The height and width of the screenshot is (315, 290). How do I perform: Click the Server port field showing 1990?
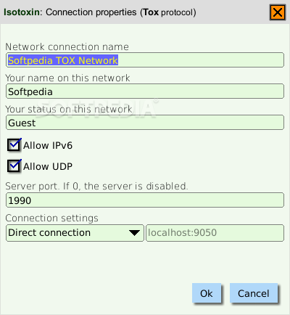pos(145,200)
